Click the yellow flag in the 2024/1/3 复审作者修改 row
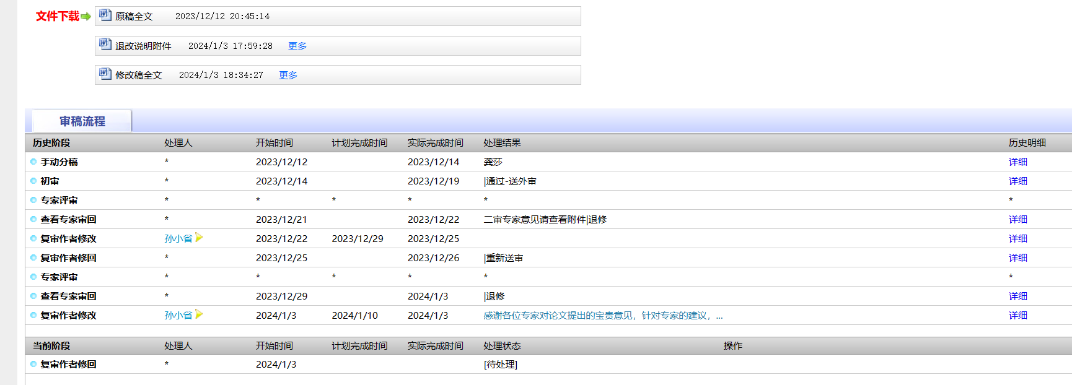This screenshot has width=1072, height=385. 199,314
